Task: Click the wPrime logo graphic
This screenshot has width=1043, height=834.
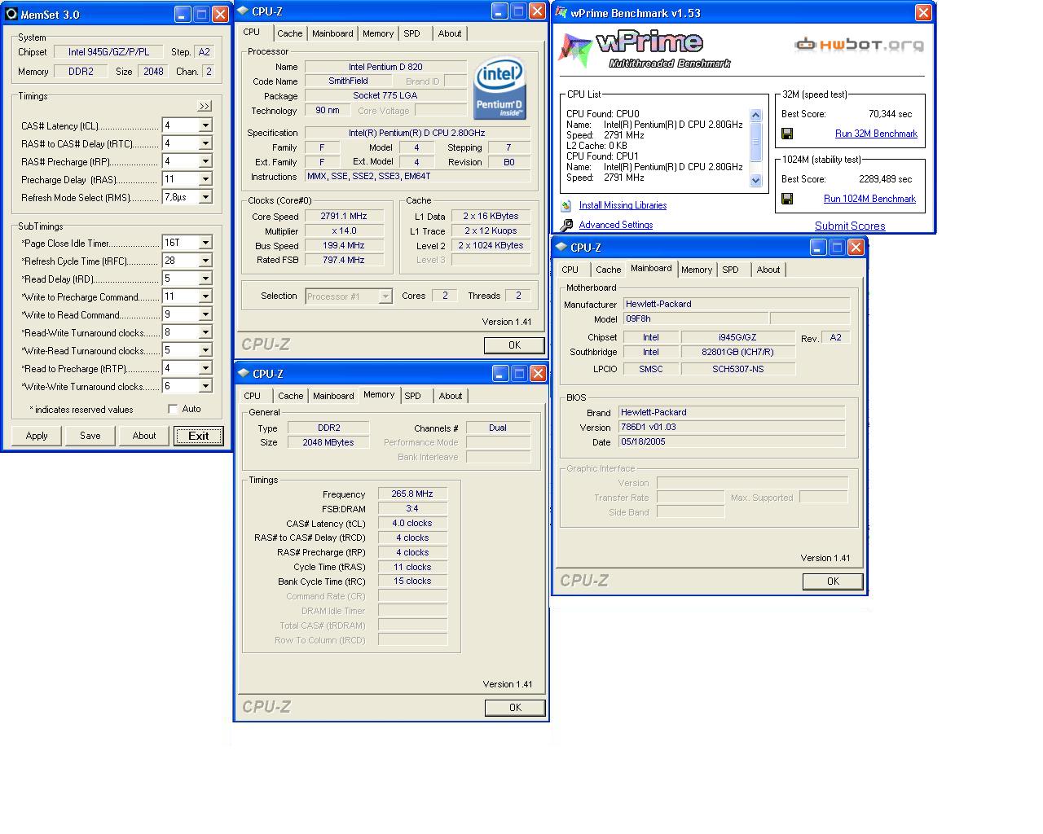Action: (x=645, y=50)
